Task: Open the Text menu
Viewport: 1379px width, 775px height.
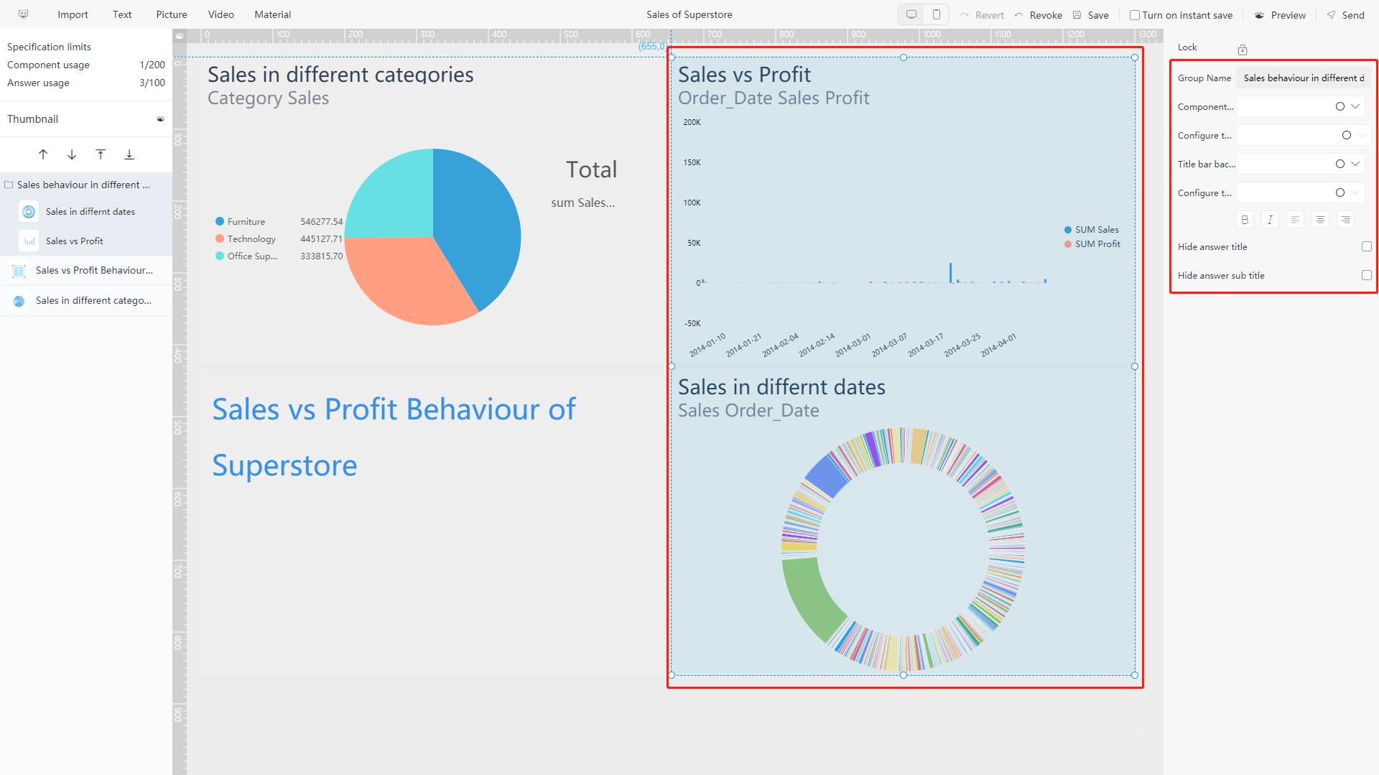Action: (x=122, y=14)
